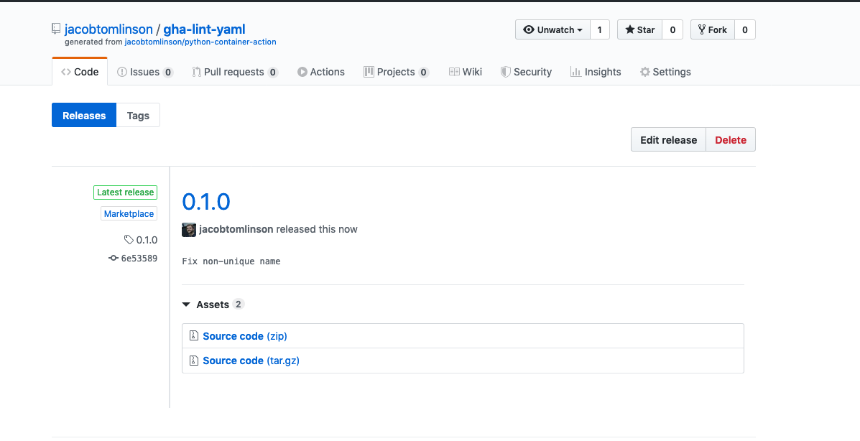Open the Unwatch notifications dropdown
The width and height of the screenshot is (860, 441).
point(552,29)
